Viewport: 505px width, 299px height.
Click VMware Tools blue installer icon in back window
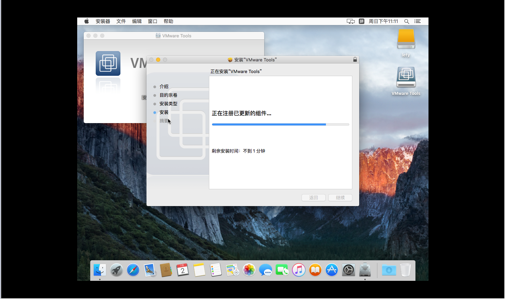[x=108, y=63]
